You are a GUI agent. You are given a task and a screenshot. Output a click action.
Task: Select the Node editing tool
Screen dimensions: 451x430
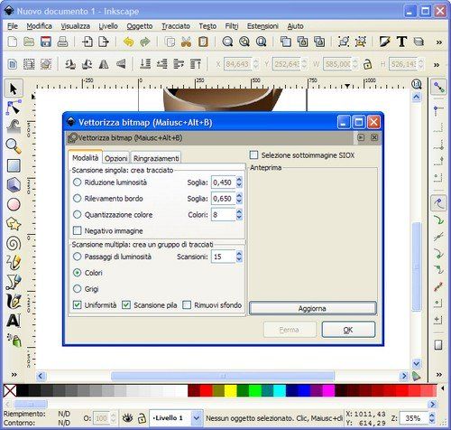point(14,107)
